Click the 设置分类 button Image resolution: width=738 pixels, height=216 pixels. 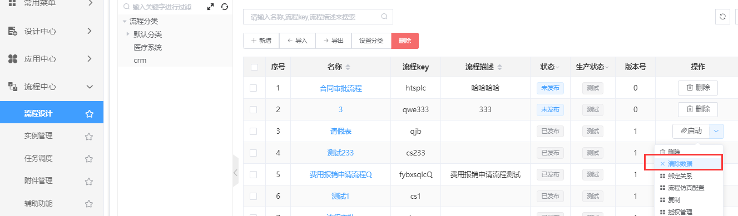tap(371, 41)
